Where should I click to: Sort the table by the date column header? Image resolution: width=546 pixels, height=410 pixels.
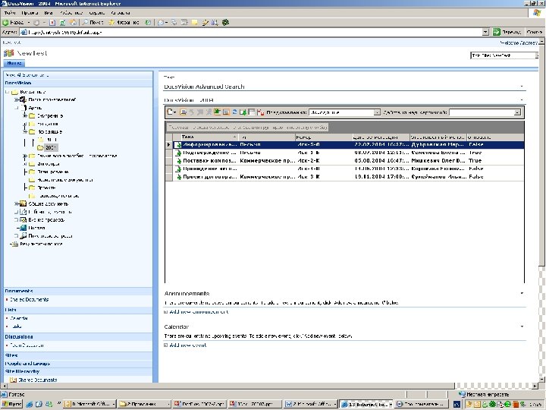click(381, 137)
